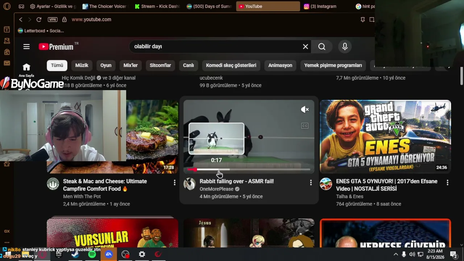The width and height of the screenshot is (464, 261).
Task: Start voice search with the microphone
Action: 345,46
